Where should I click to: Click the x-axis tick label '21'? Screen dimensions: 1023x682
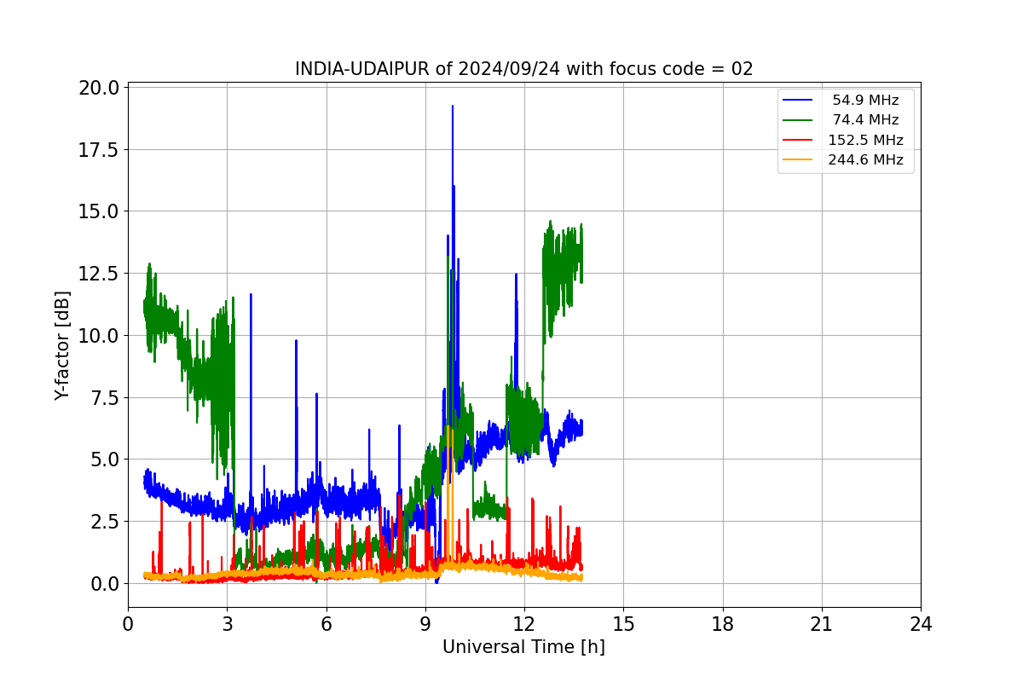822,624
